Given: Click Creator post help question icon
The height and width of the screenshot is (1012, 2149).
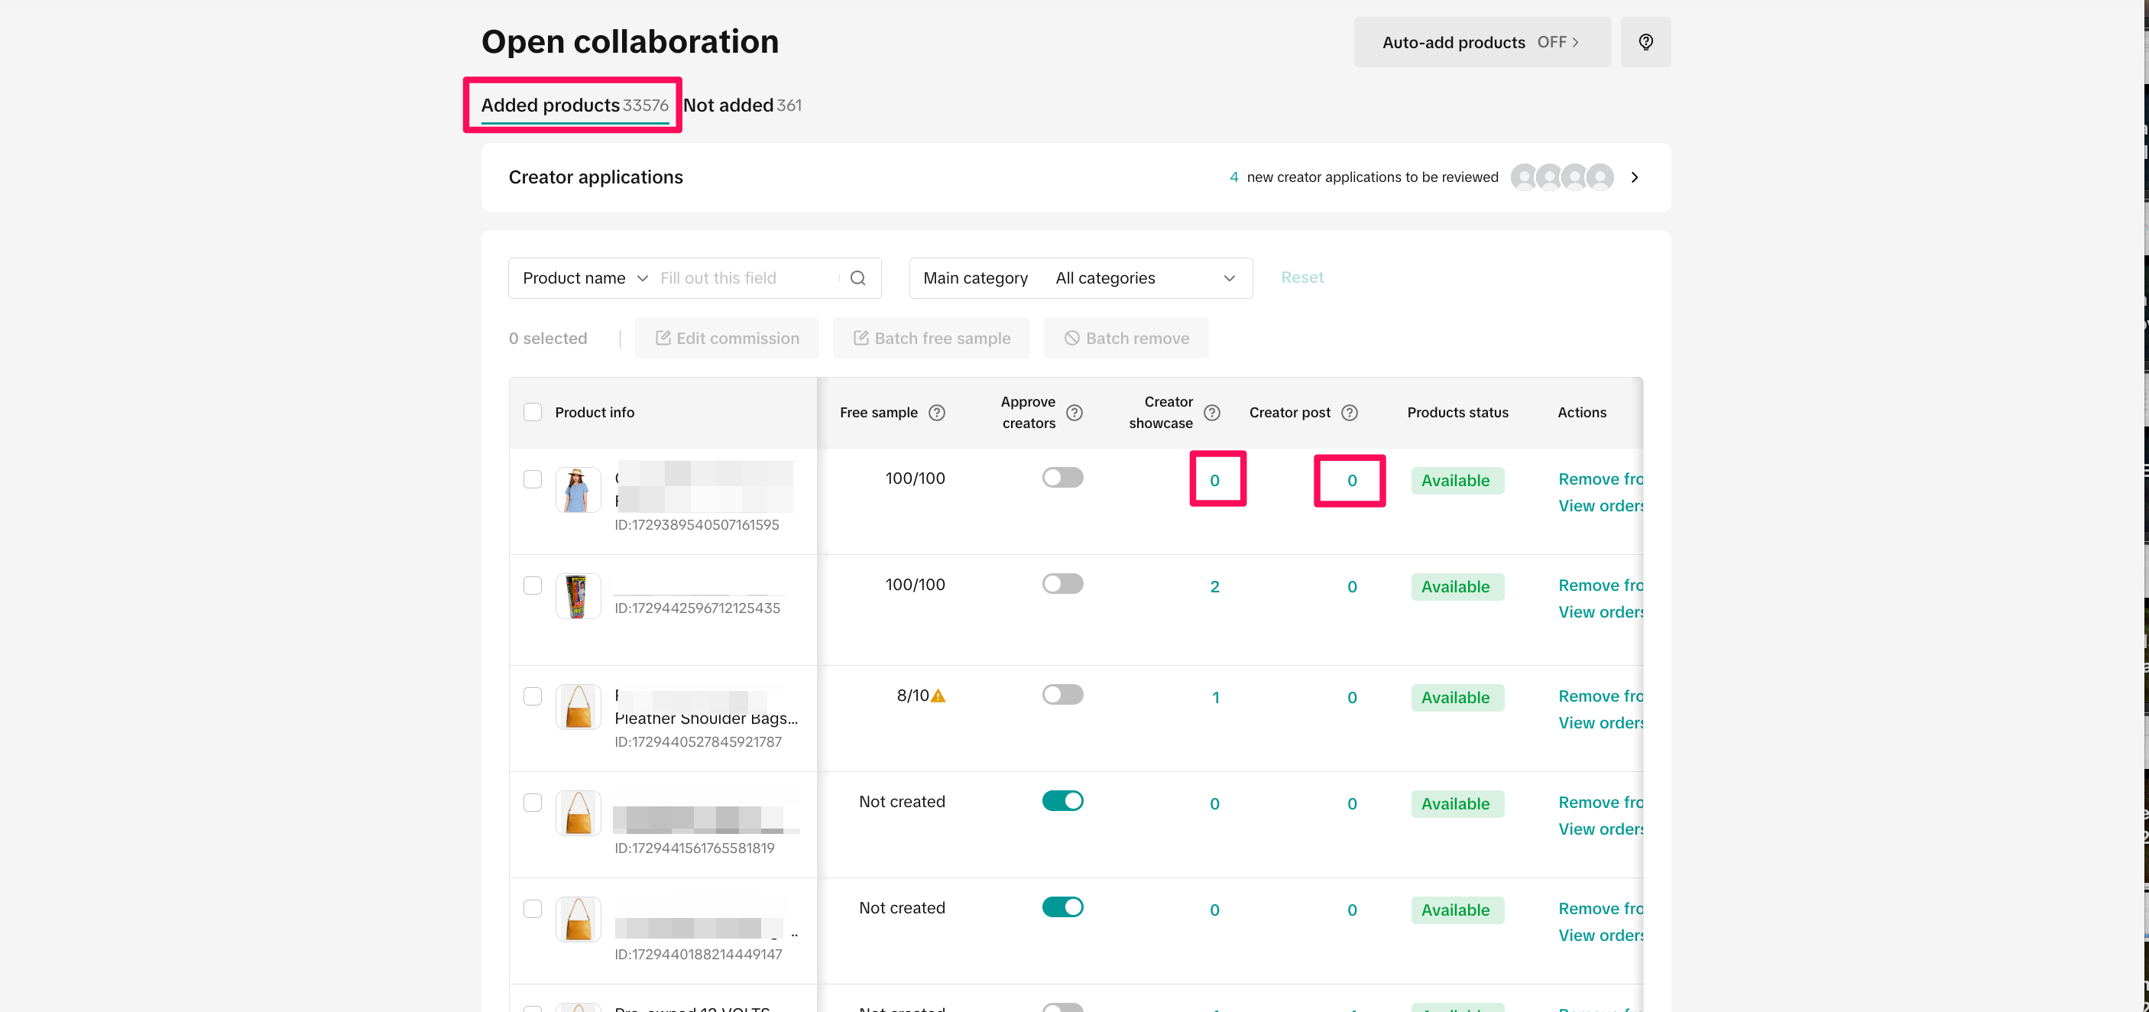Looking at the screenshot, I should [x=1349, y=412].
